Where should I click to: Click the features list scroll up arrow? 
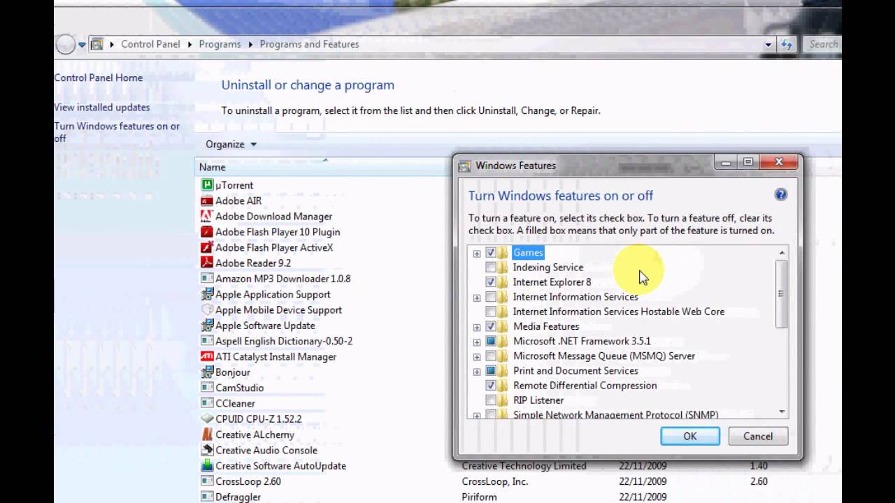pos(782,252)
